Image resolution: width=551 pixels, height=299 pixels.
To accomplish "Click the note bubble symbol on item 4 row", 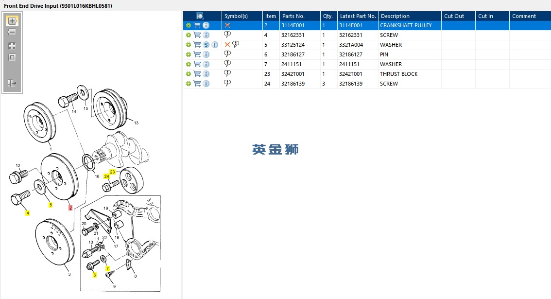I will tap(227, 35).
